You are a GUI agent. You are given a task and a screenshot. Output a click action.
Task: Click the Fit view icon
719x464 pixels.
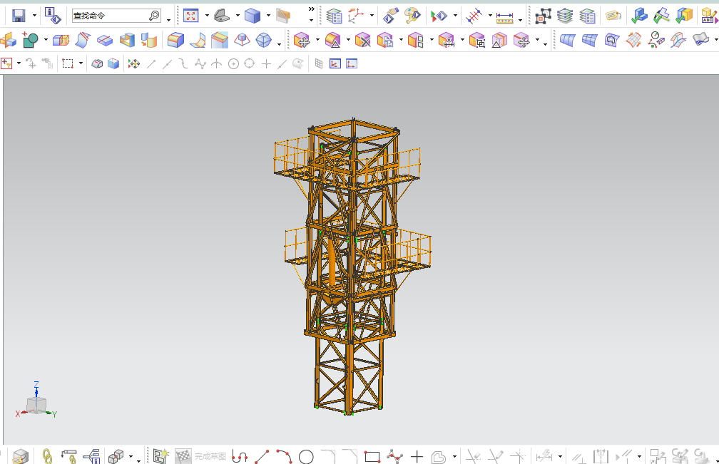pyautogui.click(x=190, y=16)
